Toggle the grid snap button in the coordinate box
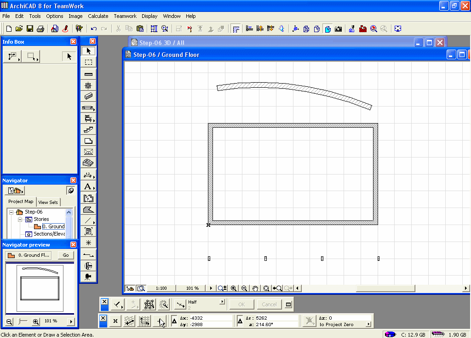The width and height of the screenshot is (471, 338). click(144, 322)
